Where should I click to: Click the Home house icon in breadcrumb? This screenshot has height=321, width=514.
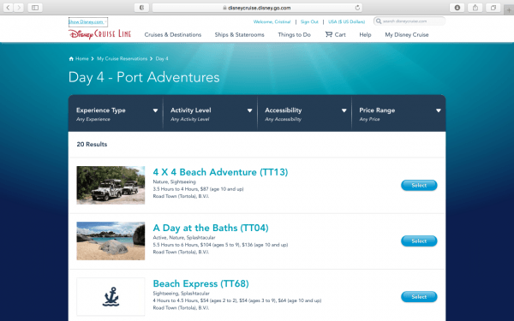point(71,58)
